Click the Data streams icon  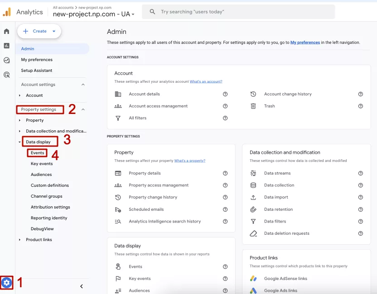tap(253, 173)
